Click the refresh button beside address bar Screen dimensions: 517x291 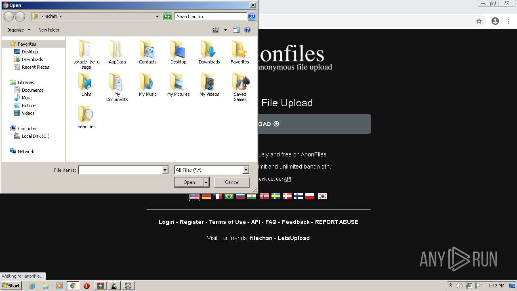pyautogui.click(x=167, y=17)
